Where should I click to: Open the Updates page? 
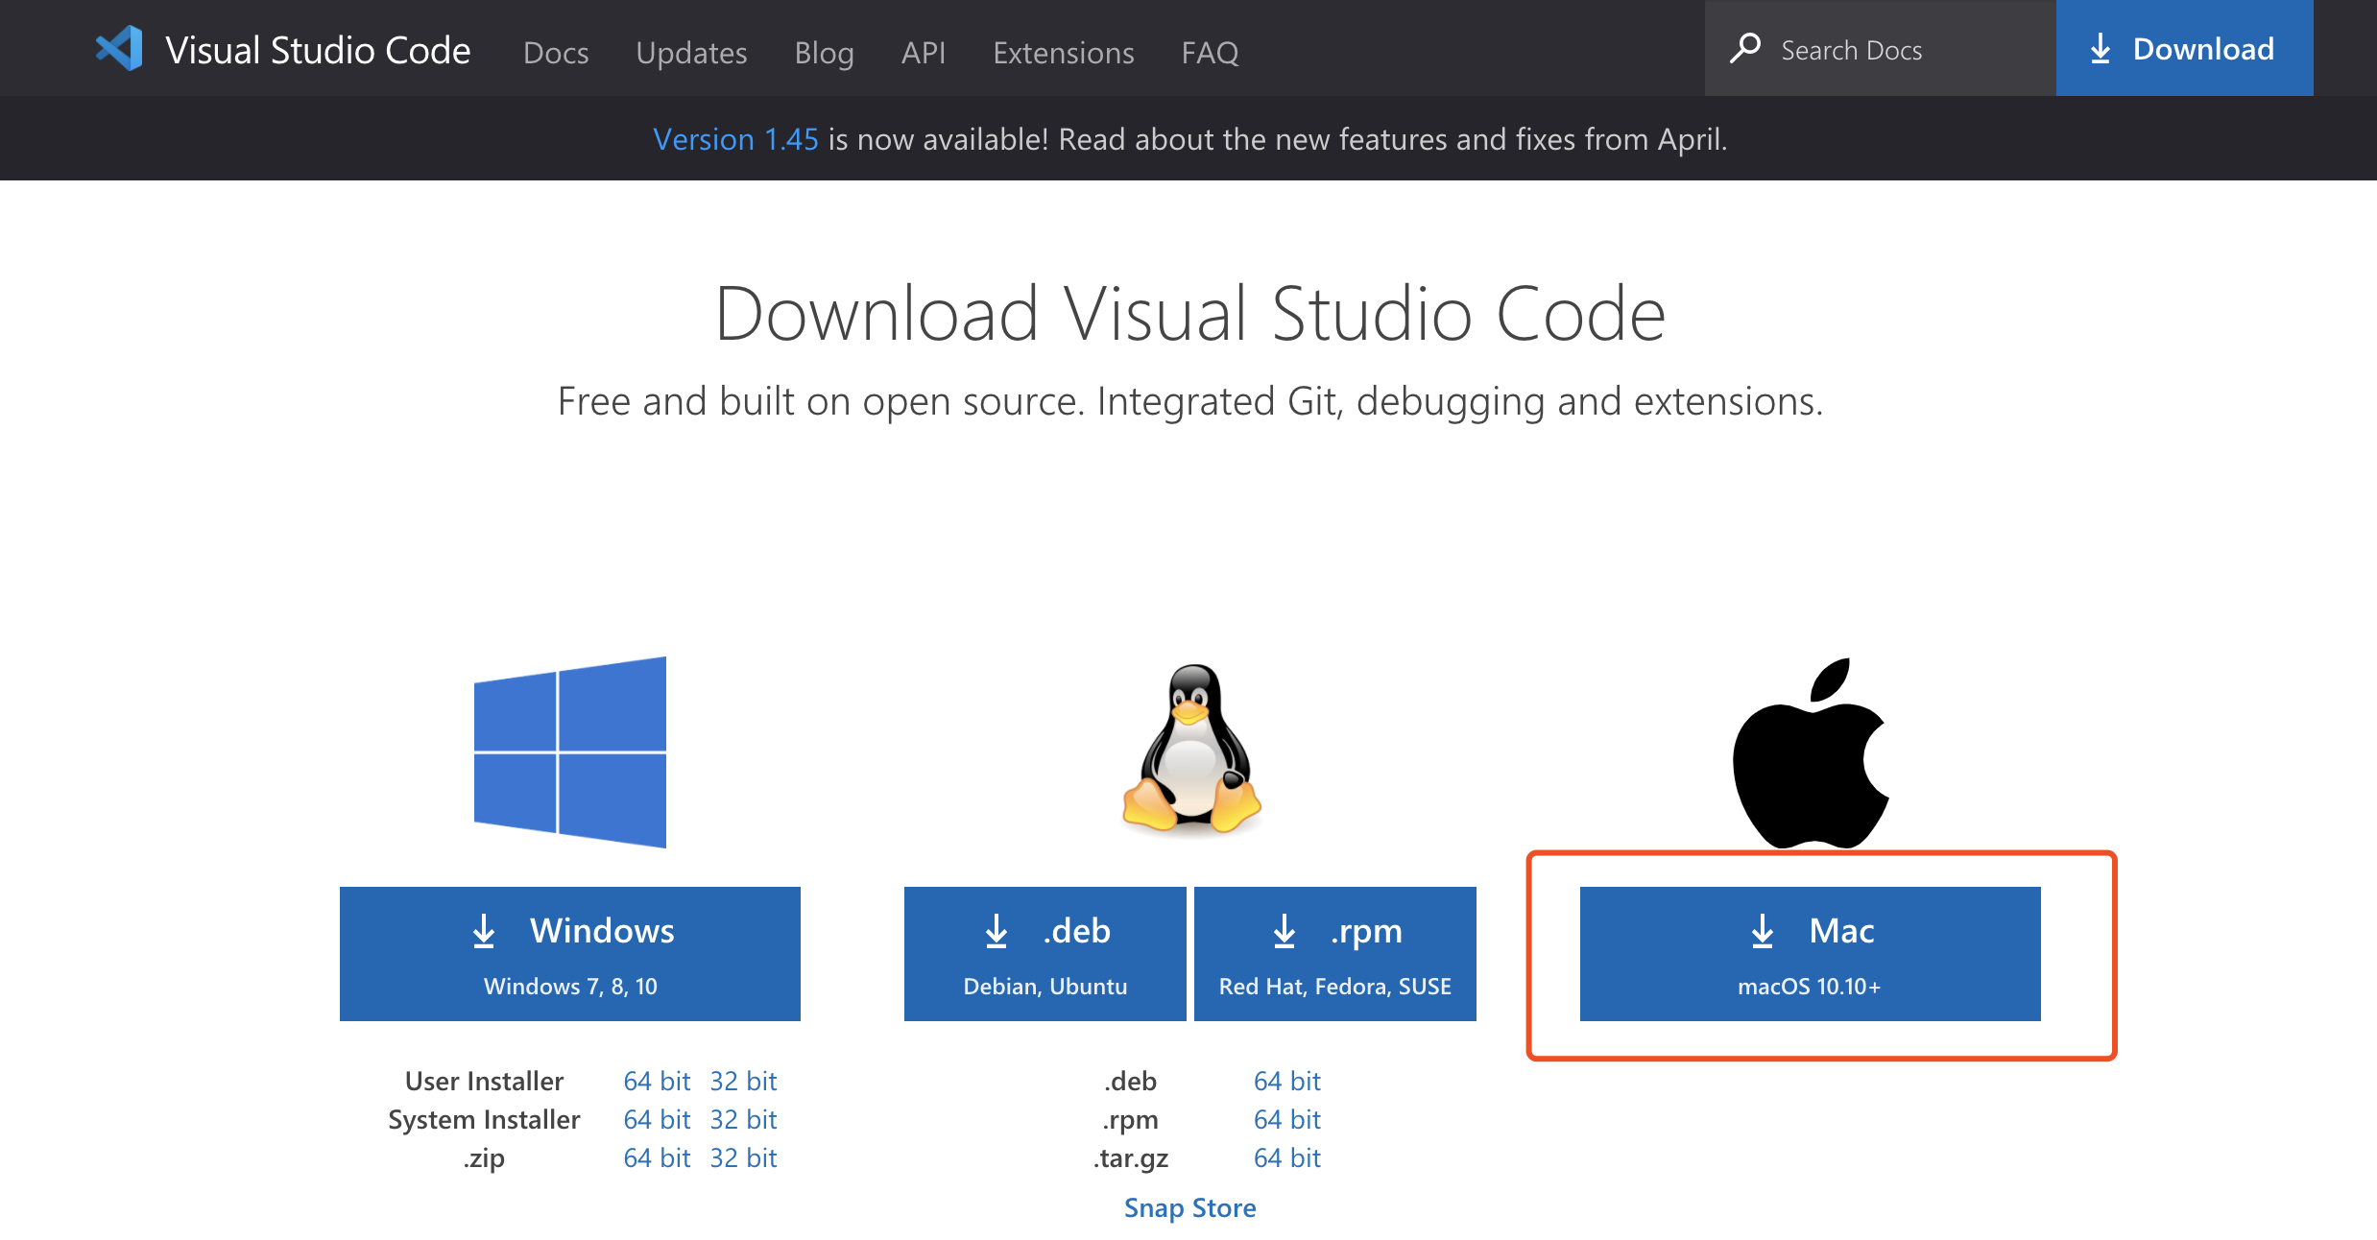[690, 53]
